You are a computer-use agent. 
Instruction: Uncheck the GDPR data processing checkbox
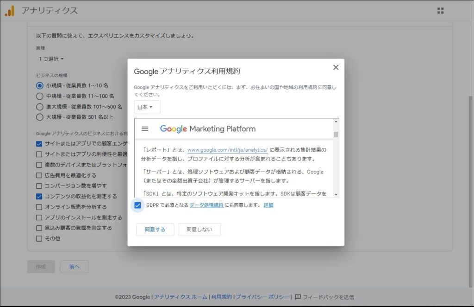tap(137, 205)
